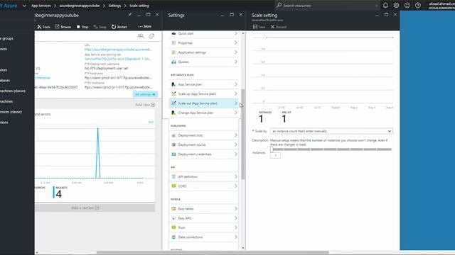Open Deployment credentials item
Screen dimensions: 455x255
pyautogui.click(x=204, y=154)
